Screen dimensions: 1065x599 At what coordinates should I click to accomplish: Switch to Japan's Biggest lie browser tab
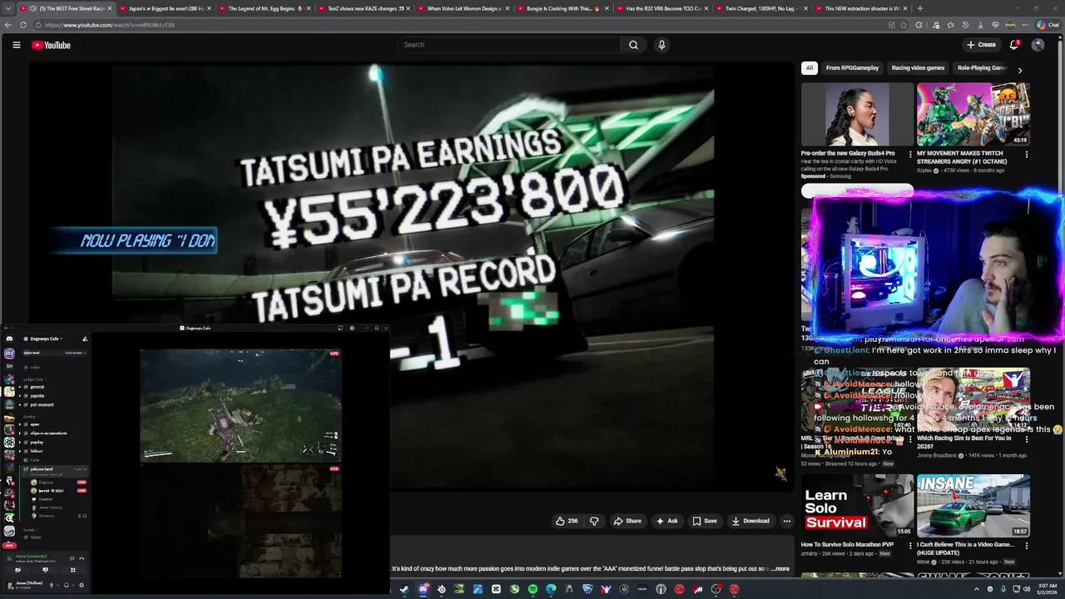pos(166,8)
